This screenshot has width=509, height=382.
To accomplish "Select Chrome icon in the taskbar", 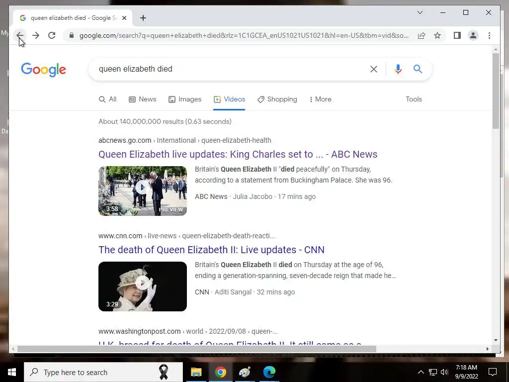I will pyautogui.click(x=220, y=372).
